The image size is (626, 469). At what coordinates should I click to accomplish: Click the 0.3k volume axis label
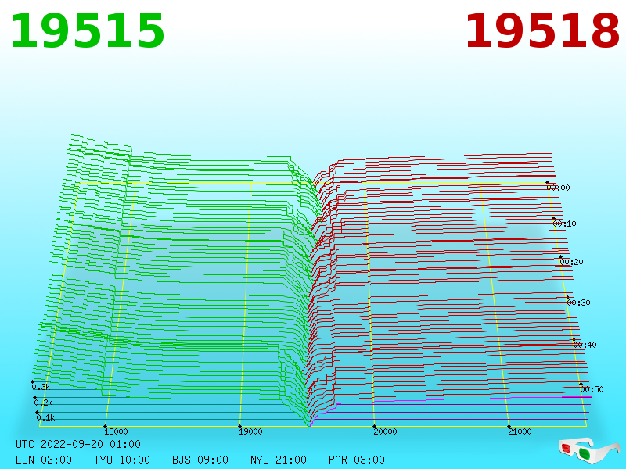tap(41, 387)
